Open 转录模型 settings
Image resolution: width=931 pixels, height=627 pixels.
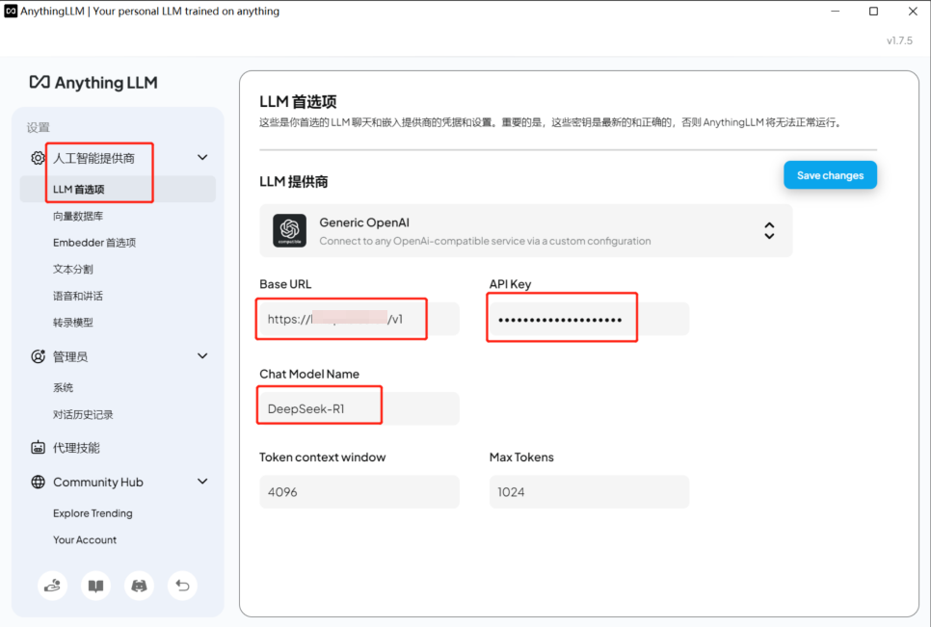pos(73,323)
